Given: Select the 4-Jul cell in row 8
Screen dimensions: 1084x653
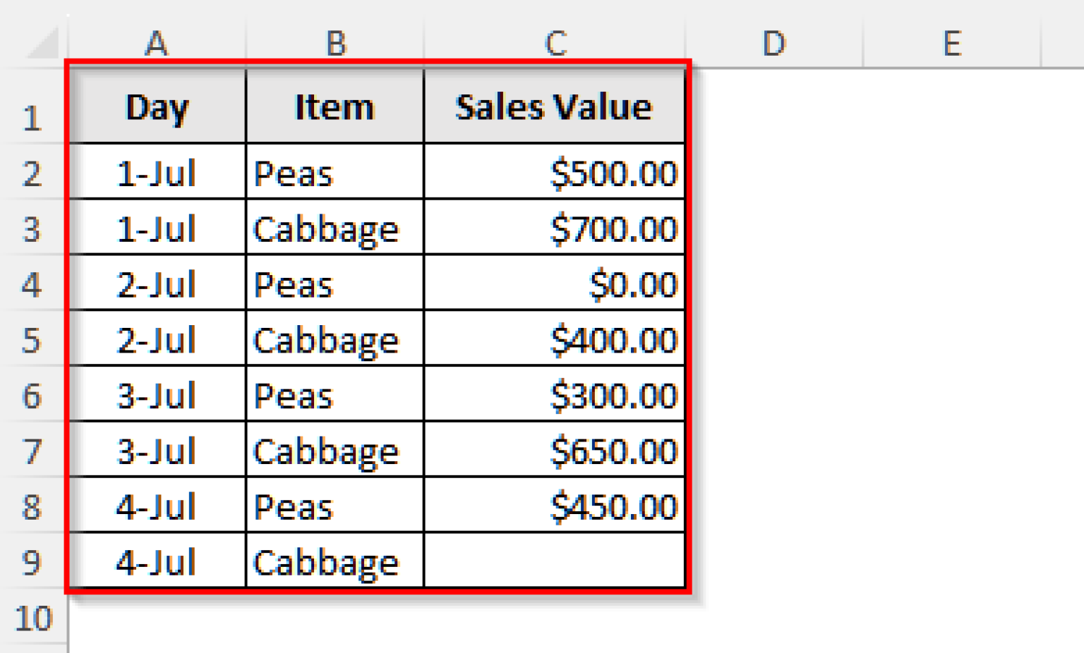Looking at the screenshot, I should pos(157,506).
